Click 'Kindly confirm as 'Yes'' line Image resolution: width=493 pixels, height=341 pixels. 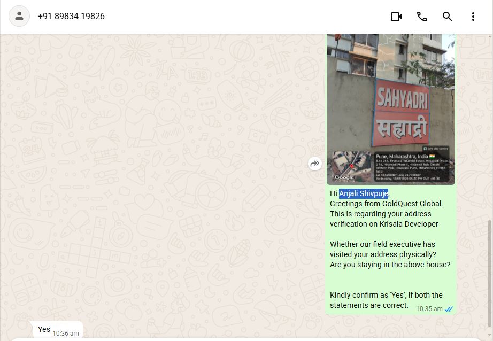(x=386, y=295)
